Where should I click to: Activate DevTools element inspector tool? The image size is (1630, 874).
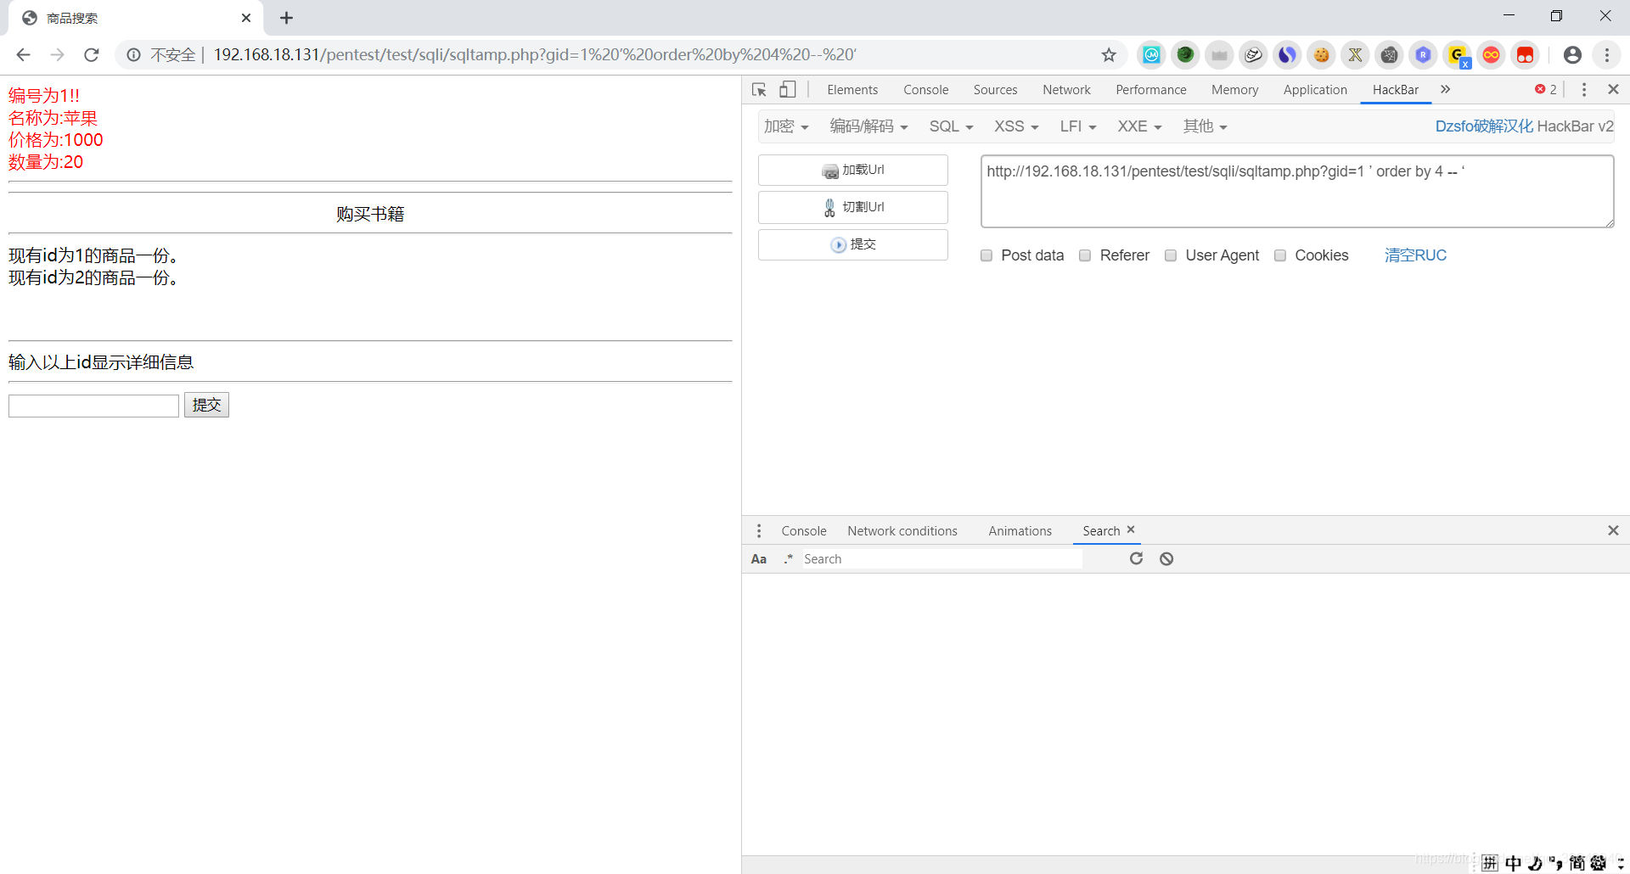[759, 90]
